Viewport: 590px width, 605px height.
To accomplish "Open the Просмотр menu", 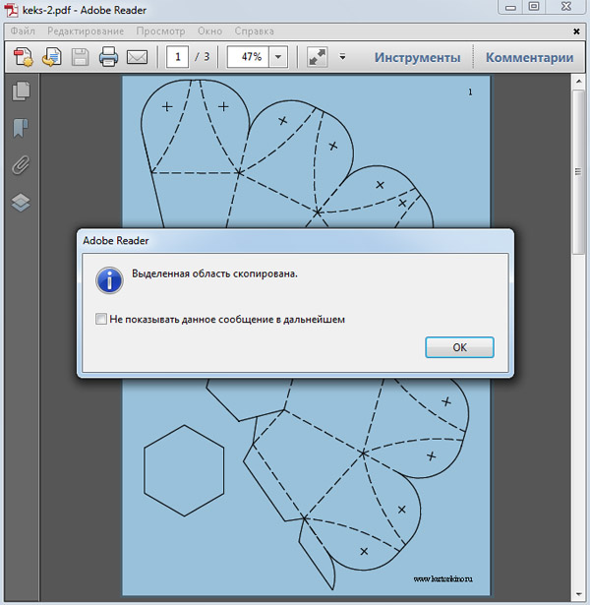I will 160,31.
